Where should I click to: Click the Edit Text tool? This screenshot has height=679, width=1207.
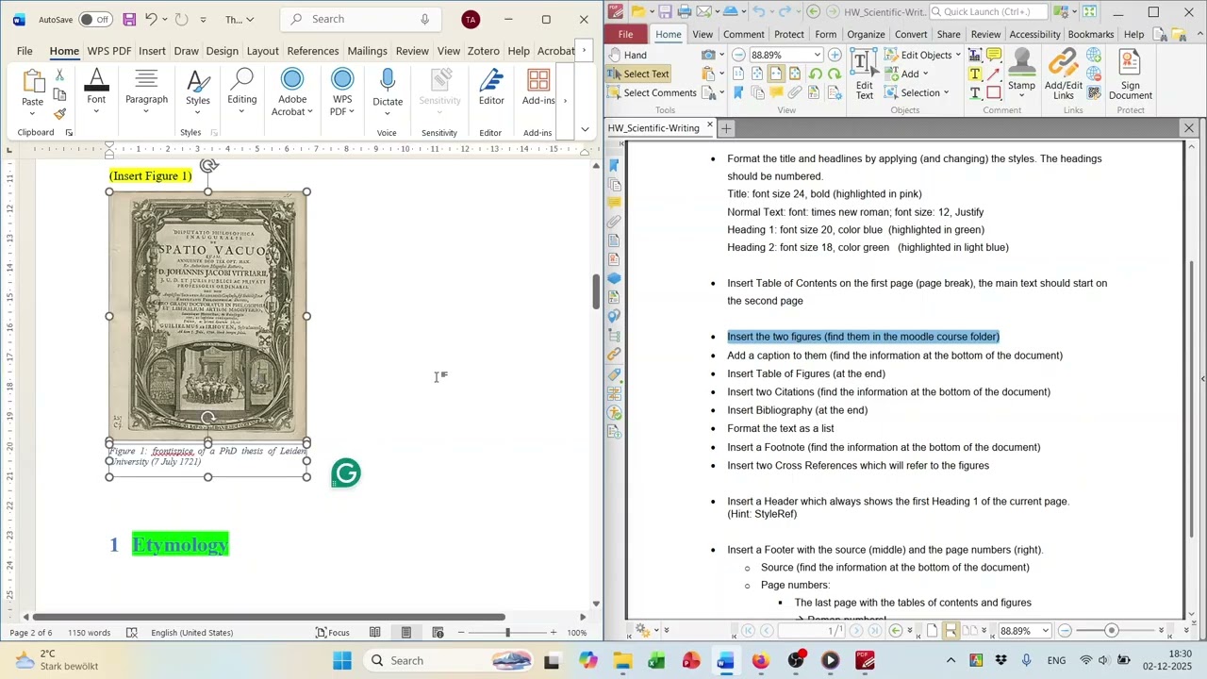click(864, 74)
